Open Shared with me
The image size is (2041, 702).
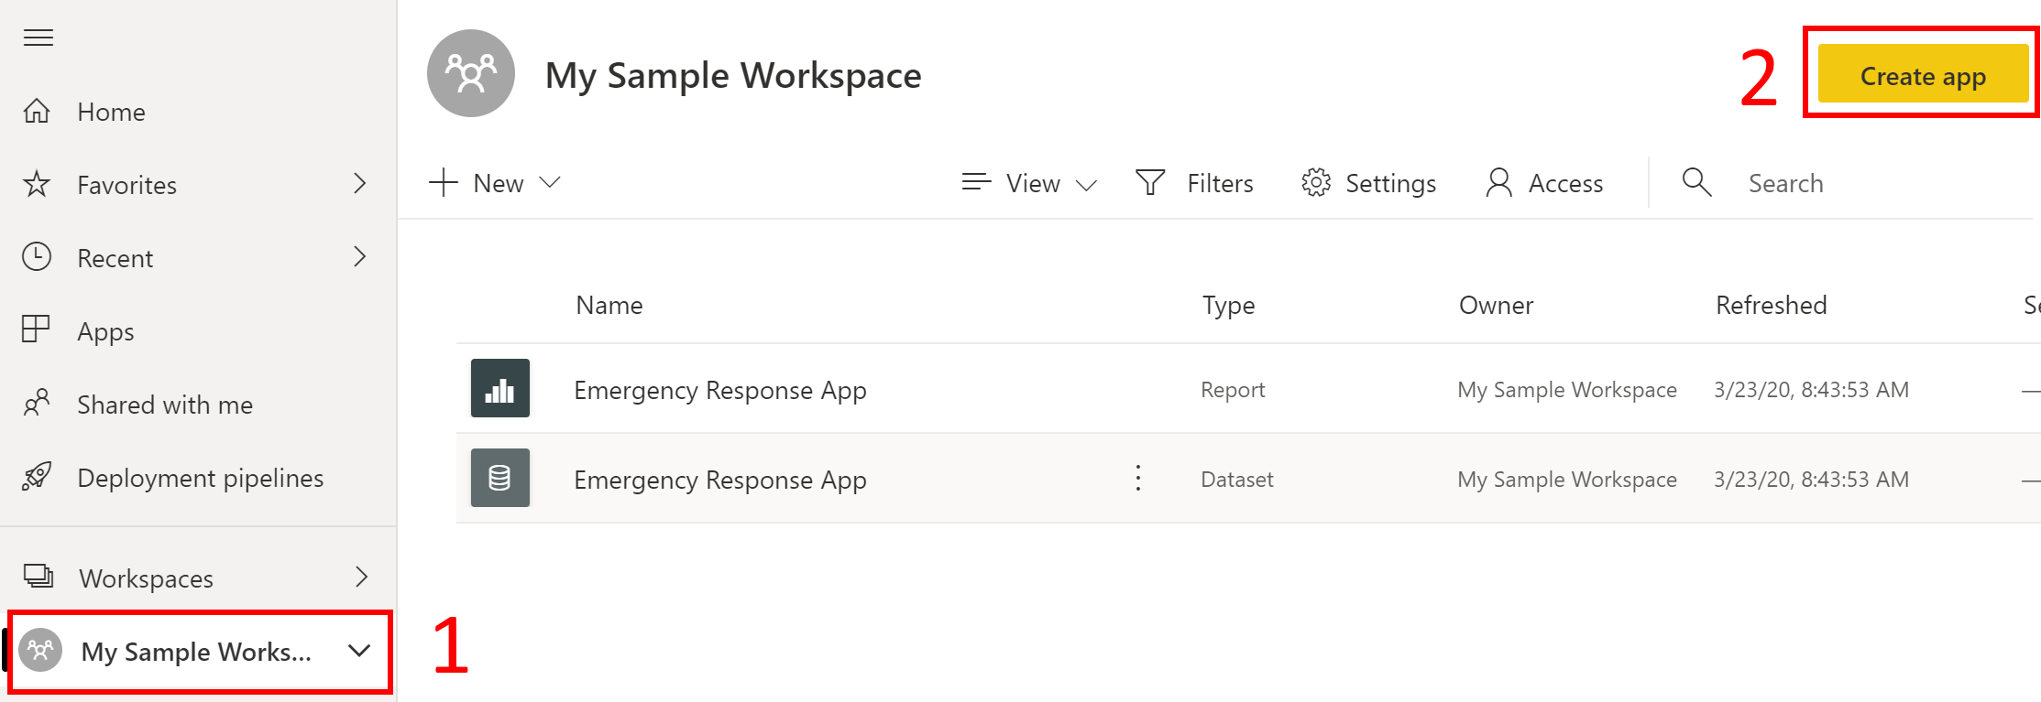[165, 405]
